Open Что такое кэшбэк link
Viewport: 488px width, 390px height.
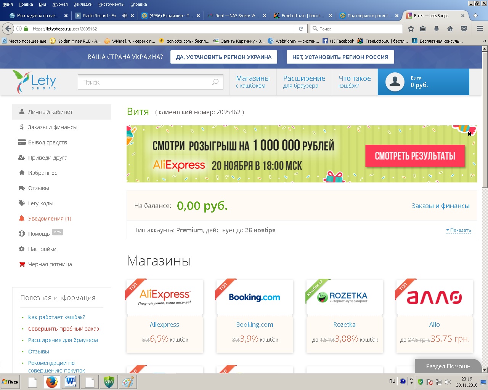coord(355,82)
